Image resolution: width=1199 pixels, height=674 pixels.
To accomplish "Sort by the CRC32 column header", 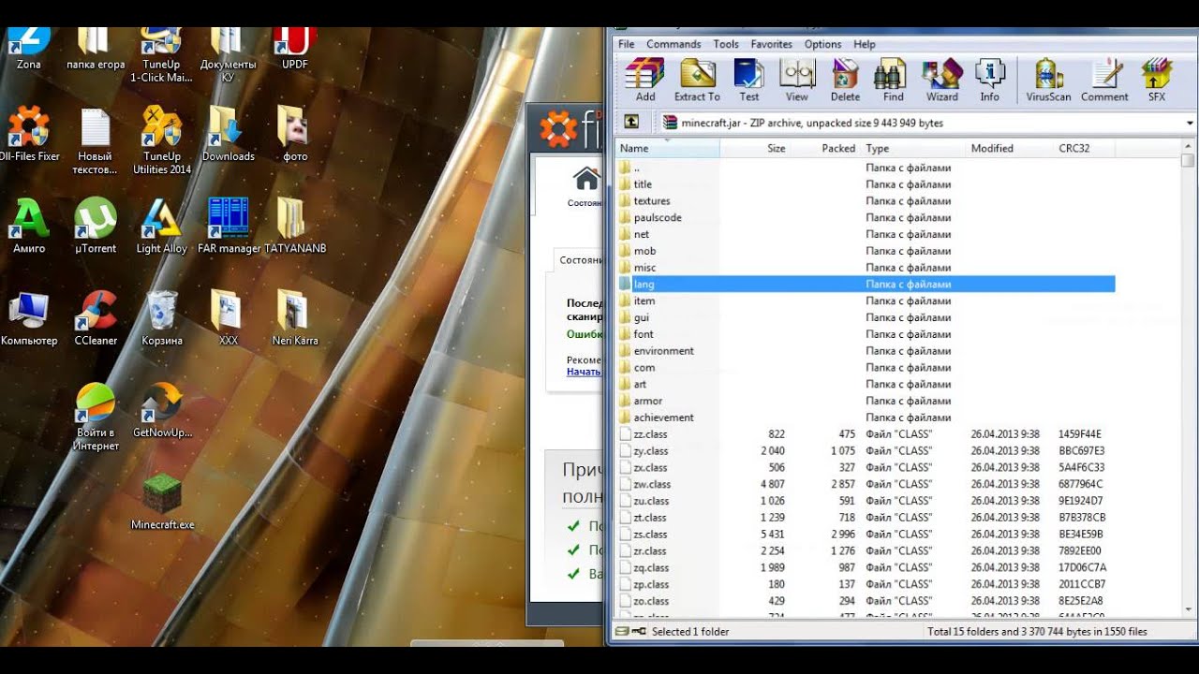I will pos(1086,148).
